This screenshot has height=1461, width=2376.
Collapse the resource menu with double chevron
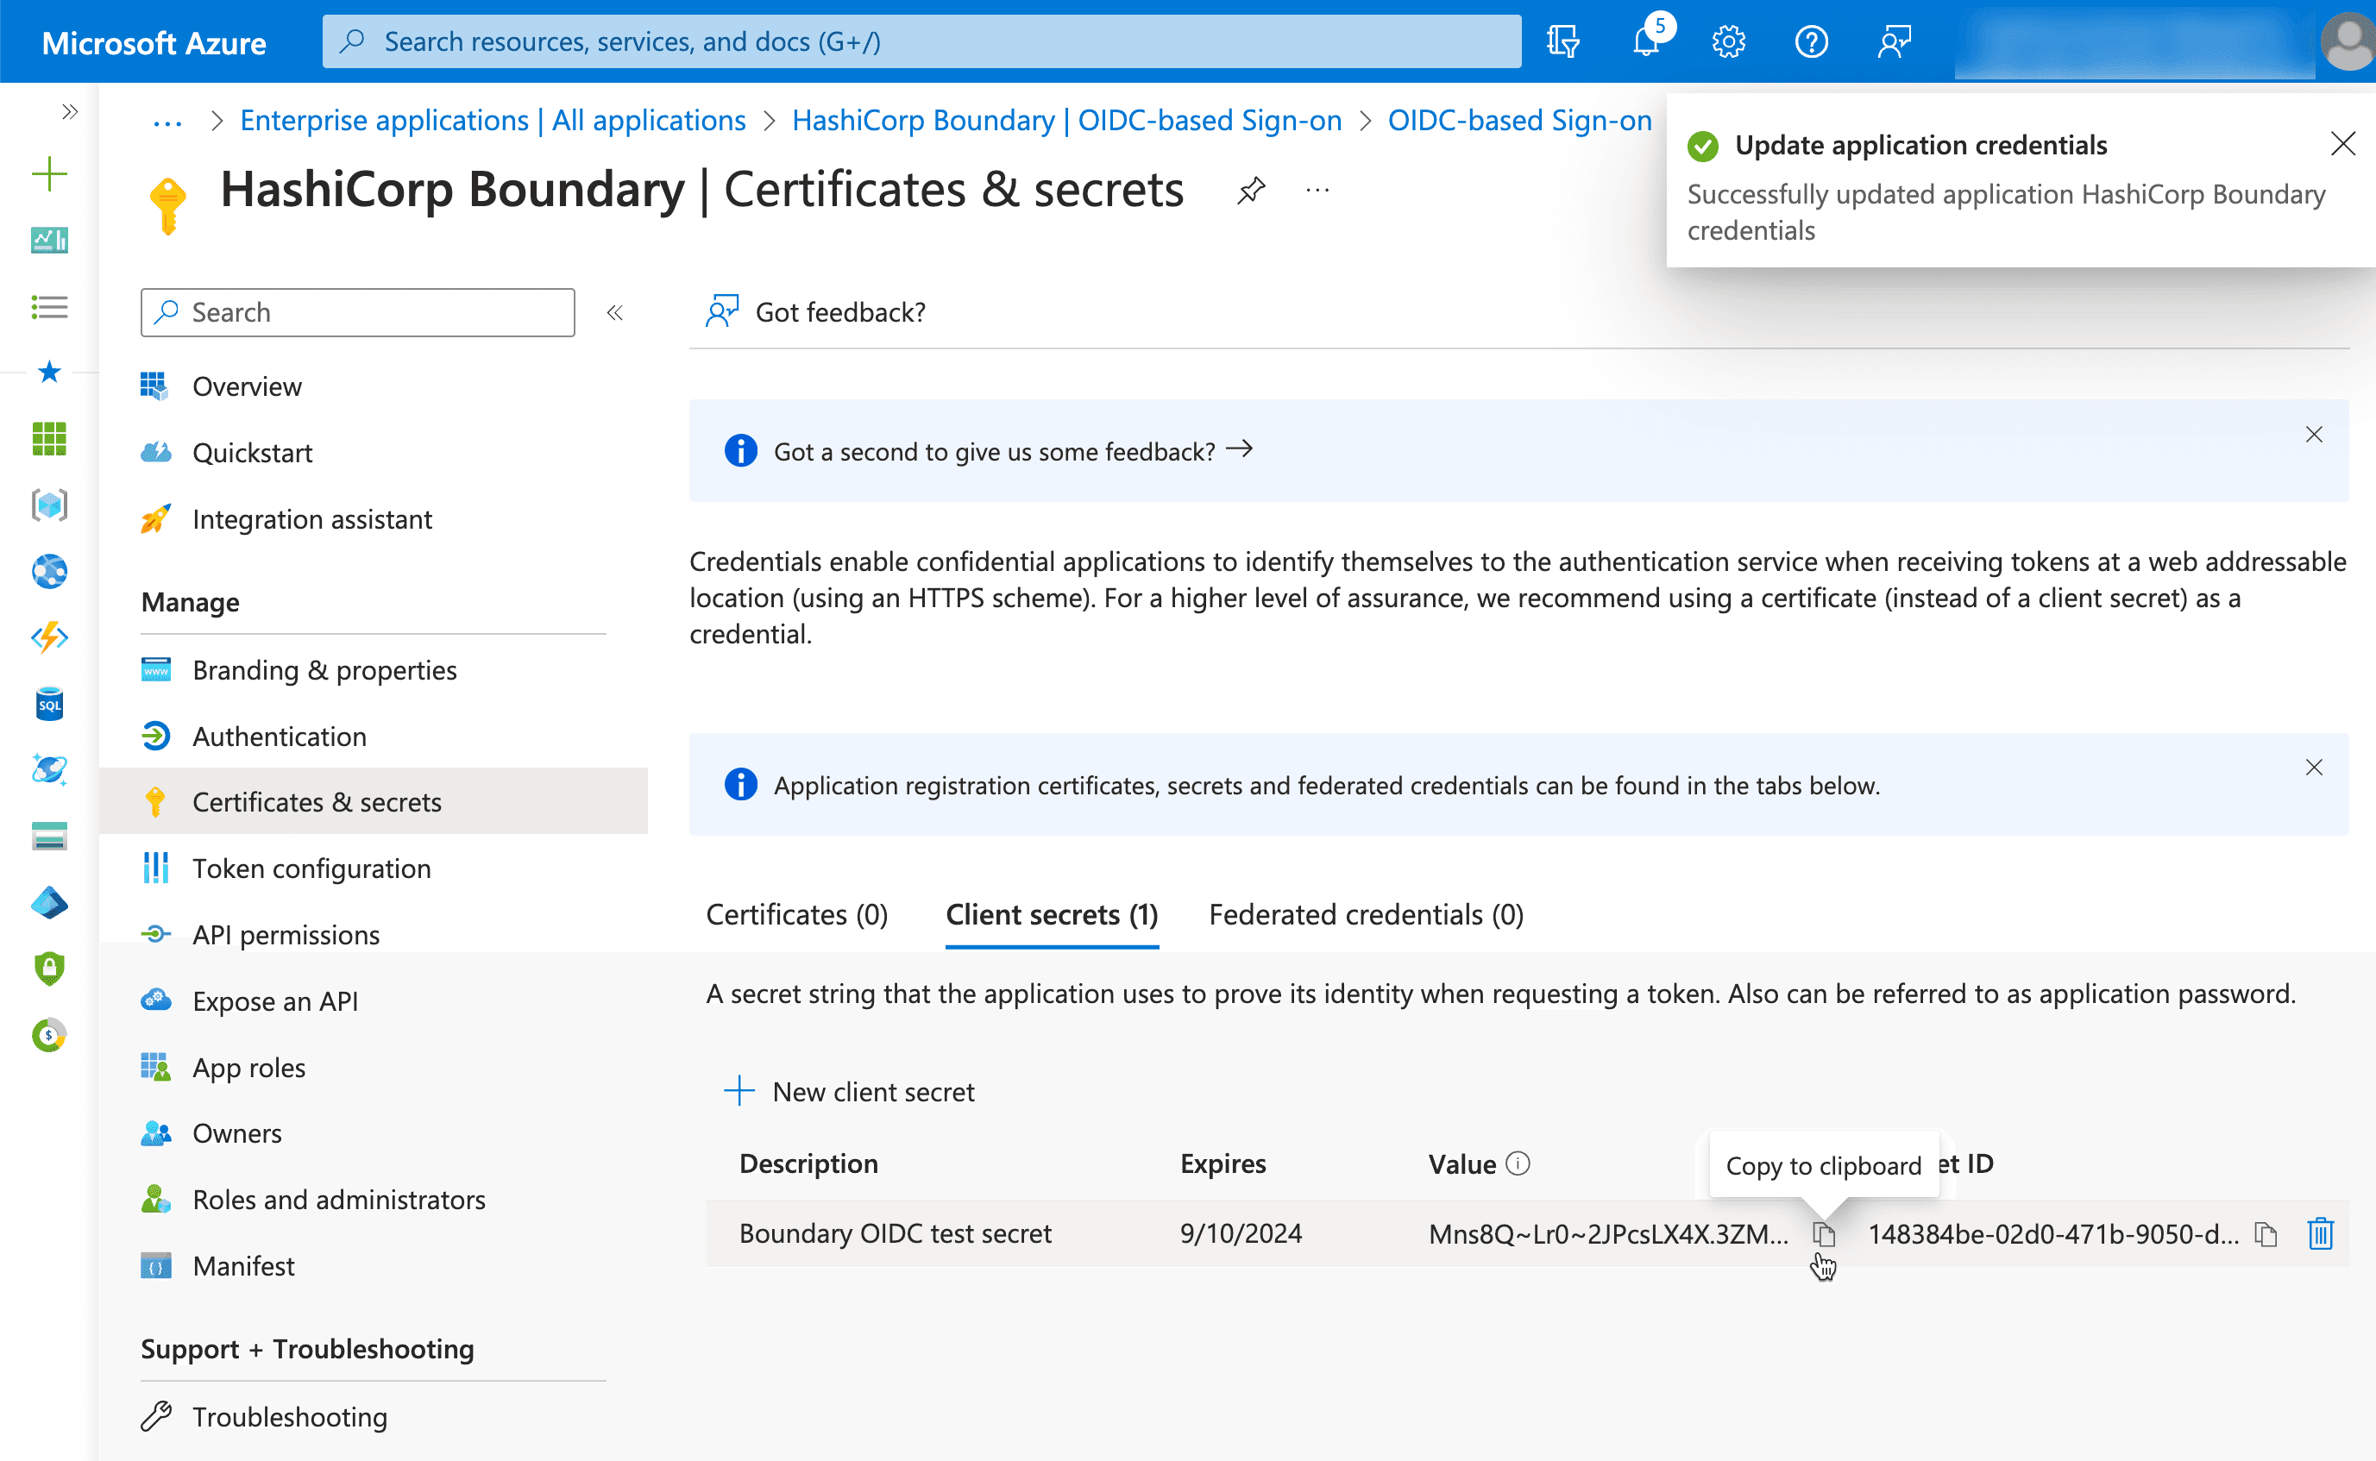click(615, 312)
